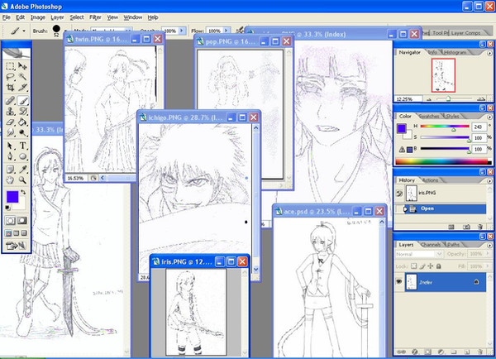Toggle the Lock transparent pixels option
496x359 pixels.
point(414,266)
